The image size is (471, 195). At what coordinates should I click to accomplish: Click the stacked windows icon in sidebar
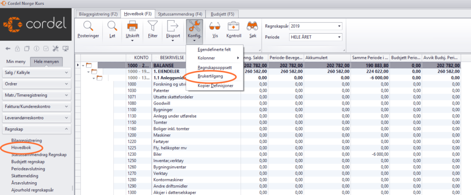tap(27, 48)
